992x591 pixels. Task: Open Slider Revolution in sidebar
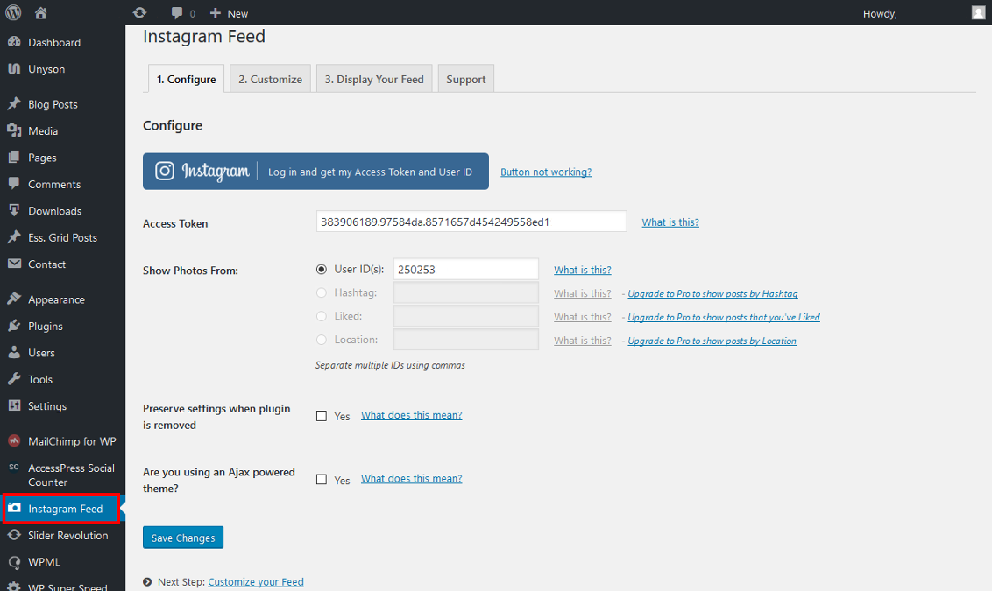point(67,536)
